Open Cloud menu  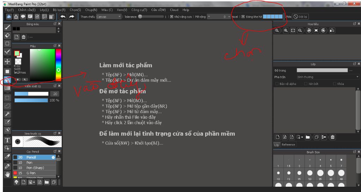[x=174, y=10]
